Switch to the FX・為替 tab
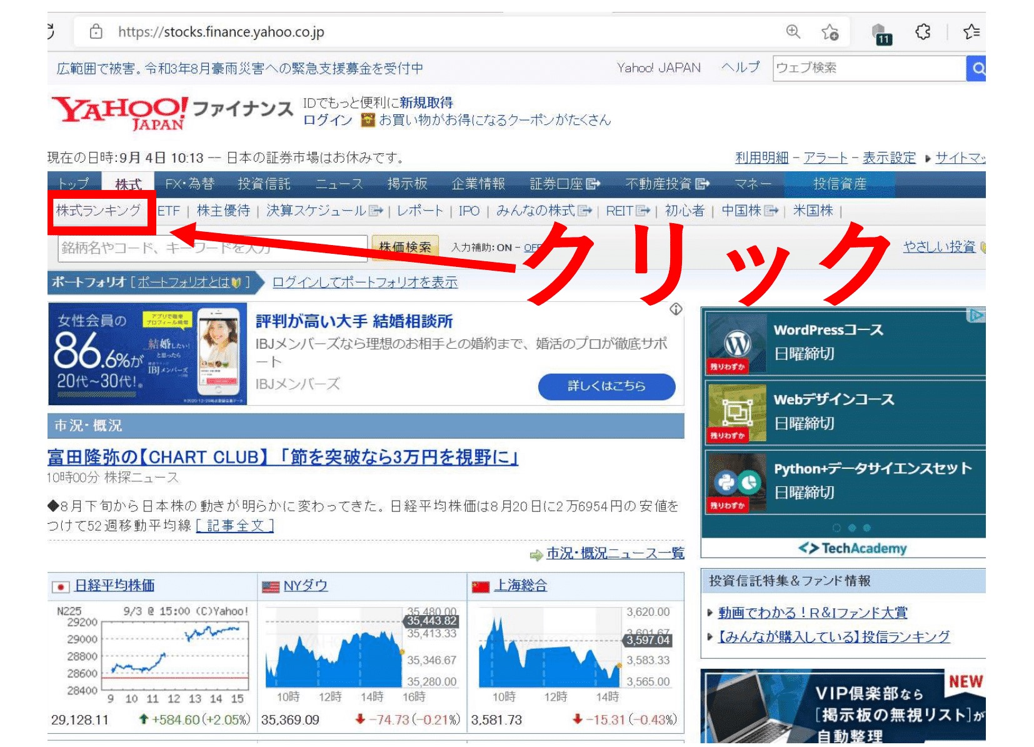 point(189,184)
